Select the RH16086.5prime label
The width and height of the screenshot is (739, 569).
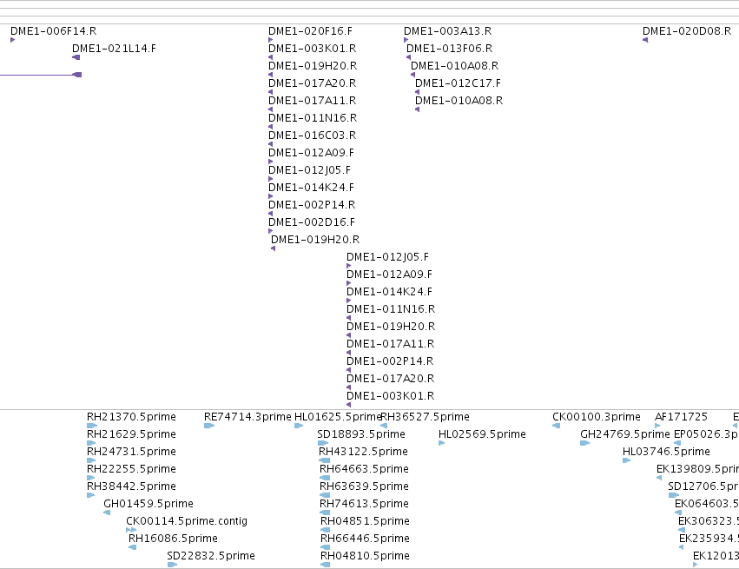pos(173,539)
